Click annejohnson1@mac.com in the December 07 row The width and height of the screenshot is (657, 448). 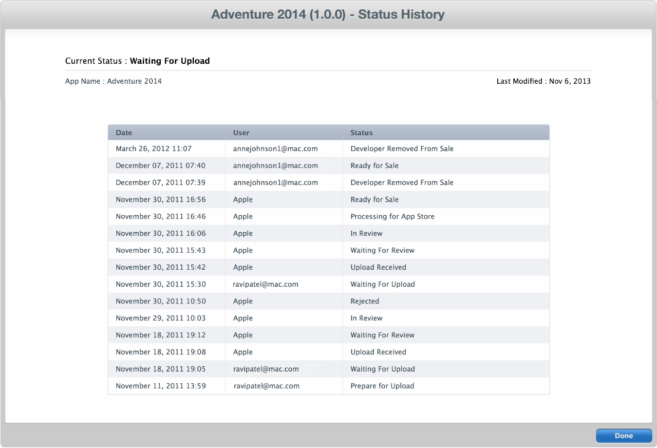[275, 166]
